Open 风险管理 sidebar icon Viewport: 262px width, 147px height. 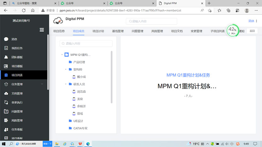click(6, 120)
